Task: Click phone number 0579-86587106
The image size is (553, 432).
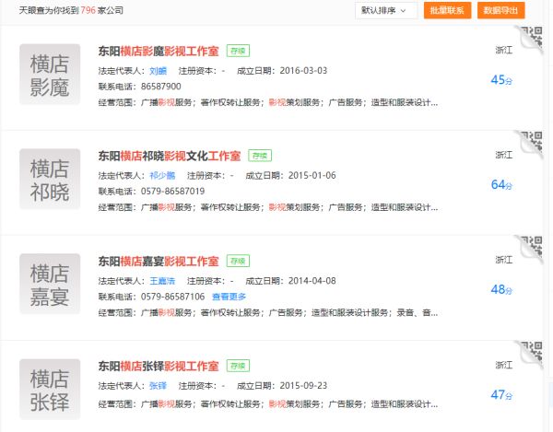Action: pyautogui.click(x=173, y=297)
